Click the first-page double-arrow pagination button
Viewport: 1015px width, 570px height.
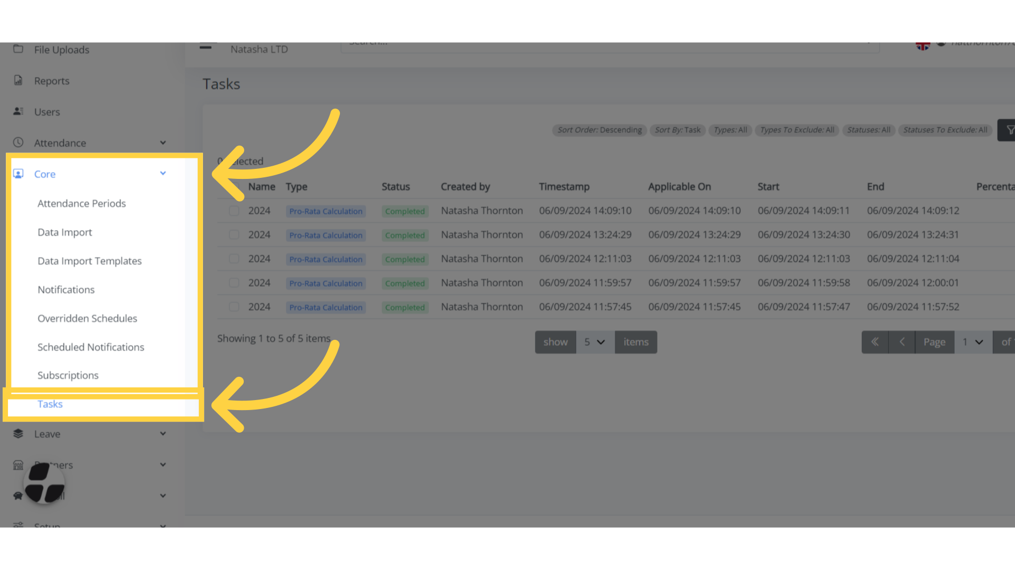point(875,342)
